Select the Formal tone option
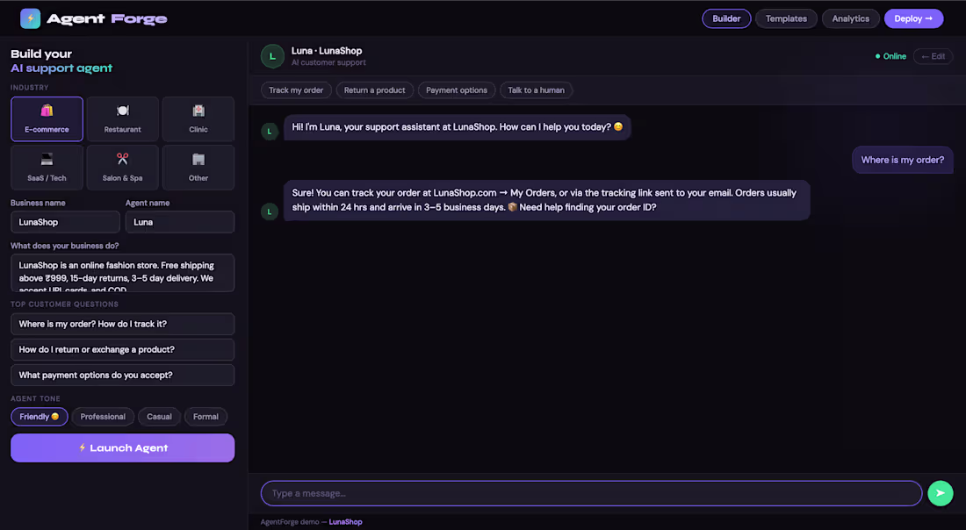966x530 pixels. (205, 416)
